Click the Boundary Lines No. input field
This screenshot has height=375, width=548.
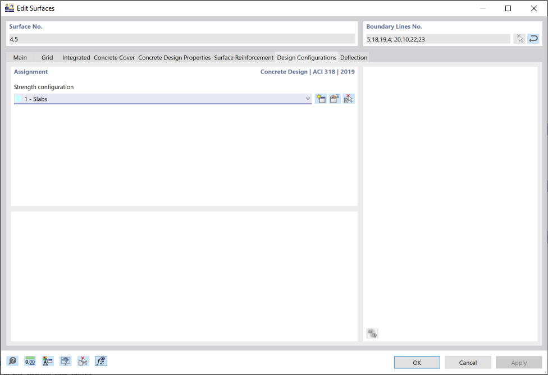click(x=438, y=39)
